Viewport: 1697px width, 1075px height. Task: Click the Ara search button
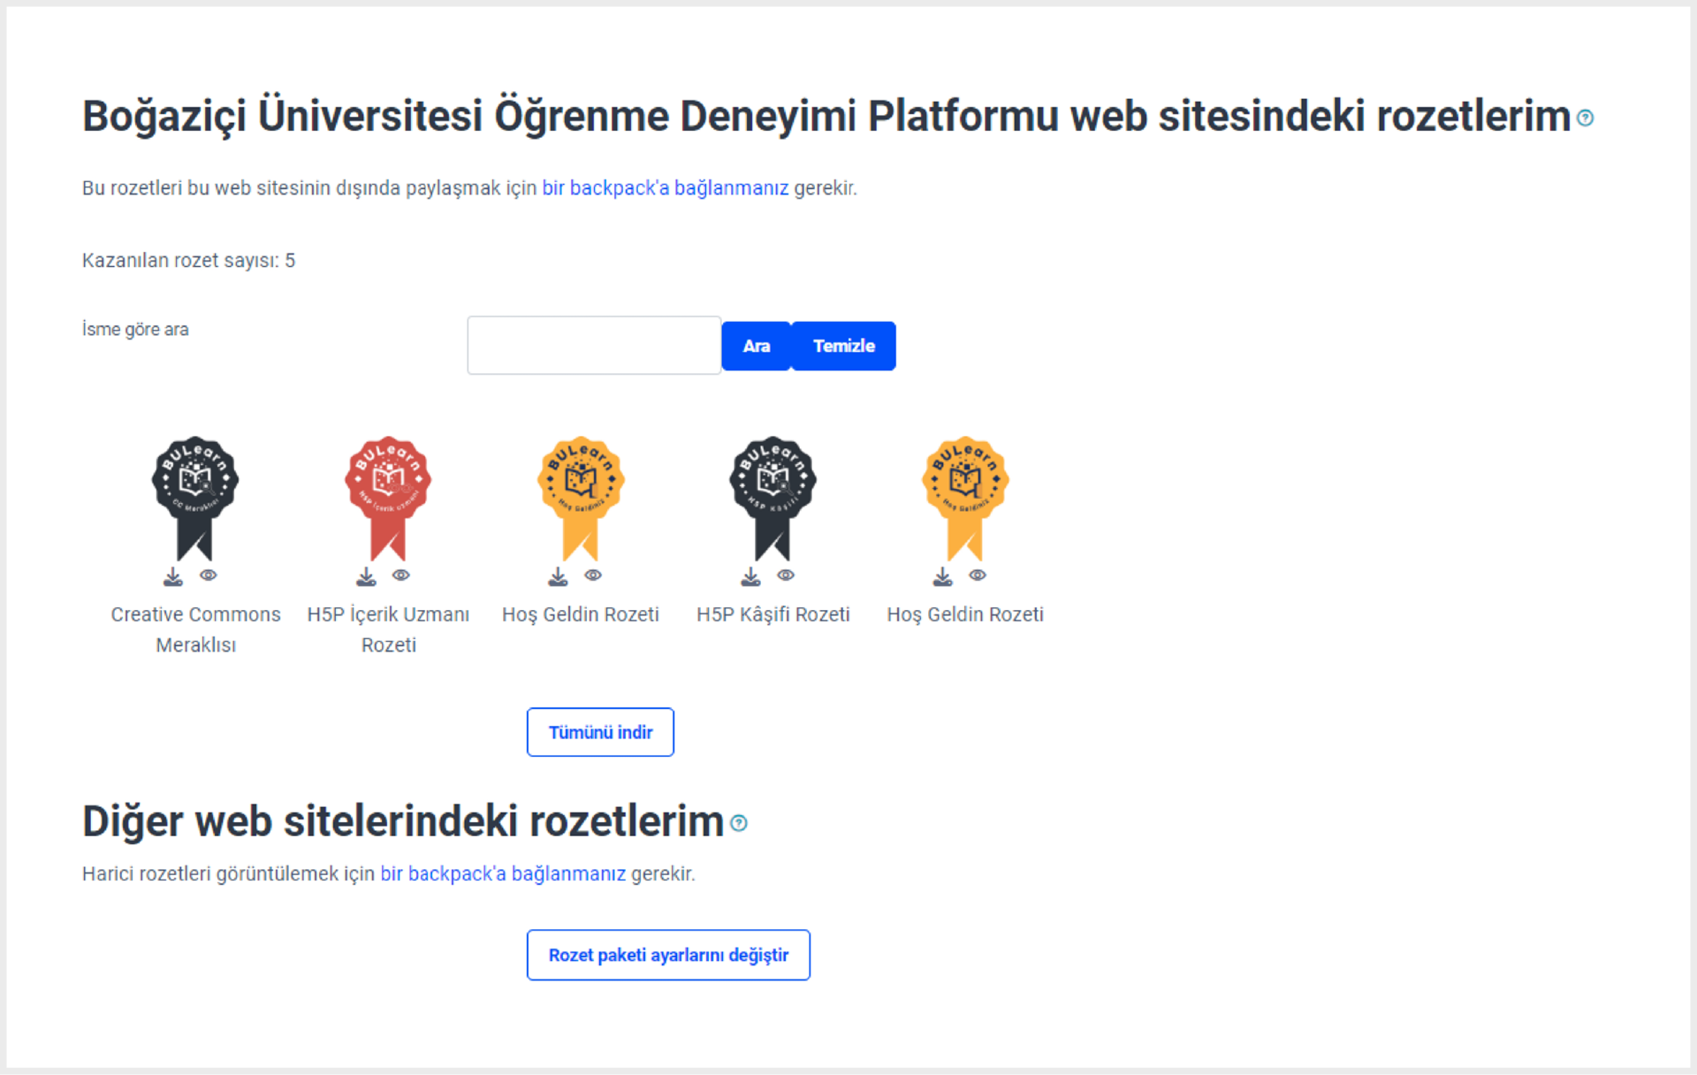(756, 346)
